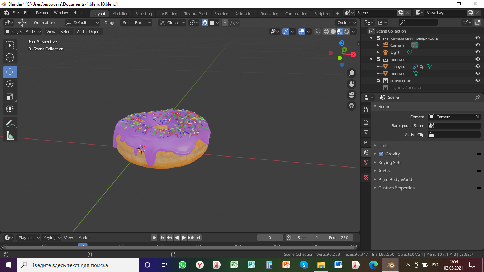484x272 pixels.
Task: Enable the группы биссера collection checkbox
Action: pos(378,87)
